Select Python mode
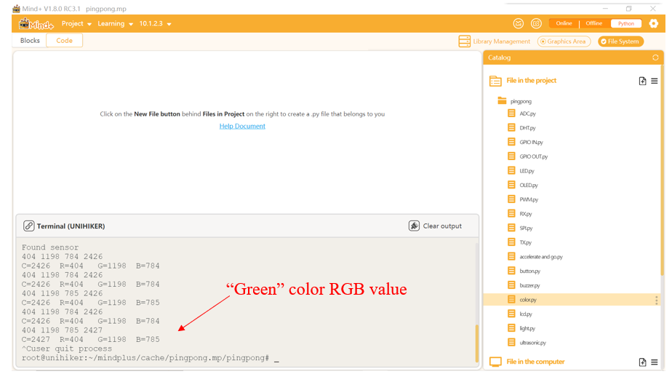672x374 pixels. [626, 23]
